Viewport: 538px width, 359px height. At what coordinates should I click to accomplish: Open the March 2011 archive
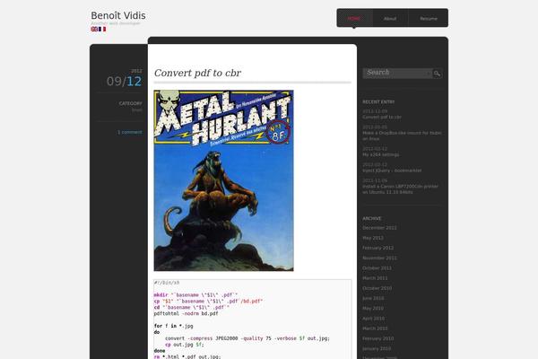click(375, 278)
